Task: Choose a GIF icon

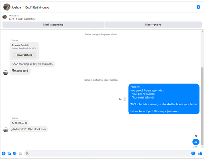Action: point(20,153)
